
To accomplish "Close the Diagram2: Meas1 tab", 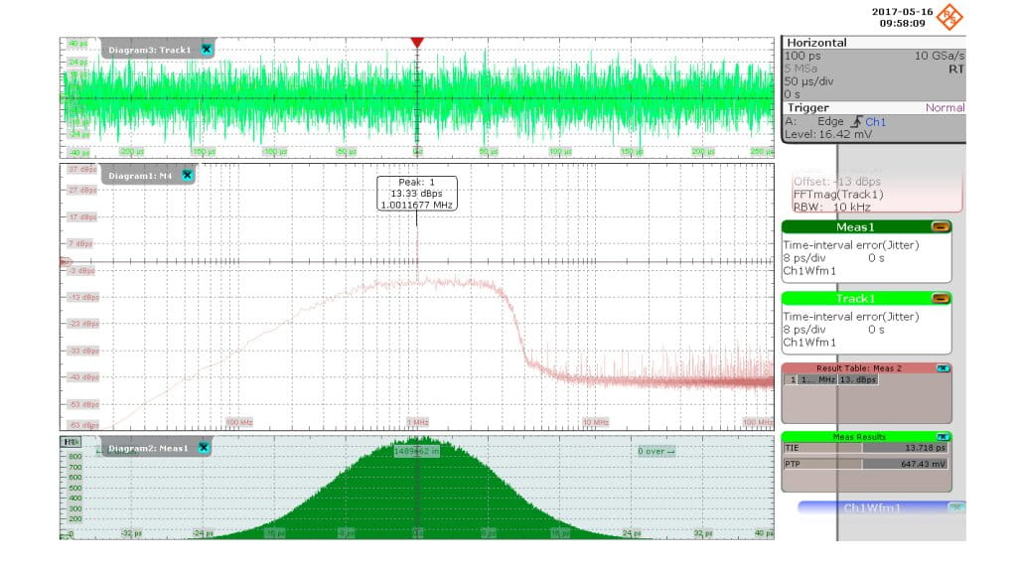I will click(x=203, y=448).
